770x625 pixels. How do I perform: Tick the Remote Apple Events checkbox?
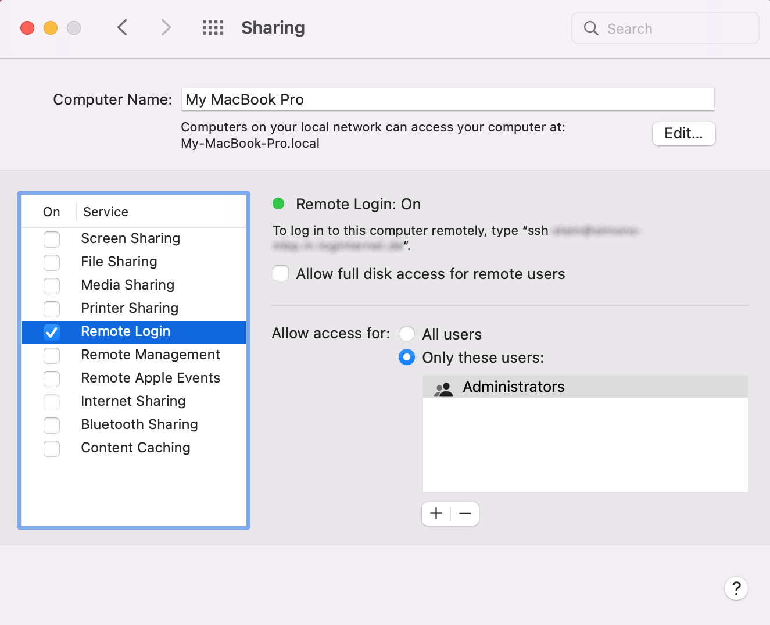point(52,378)
